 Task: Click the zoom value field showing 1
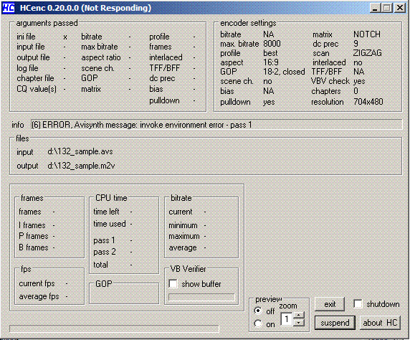pyautogui.click(x=287, y=319)
